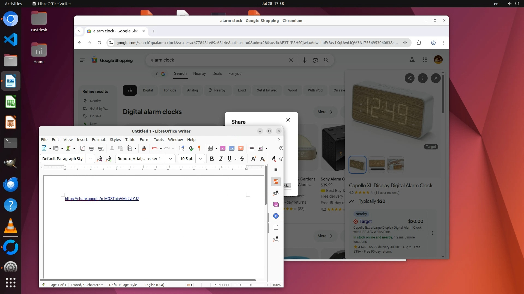The width and height of the screenshot is (524, 294).
Task: Open the Format menu
Action: pos(99,139)
